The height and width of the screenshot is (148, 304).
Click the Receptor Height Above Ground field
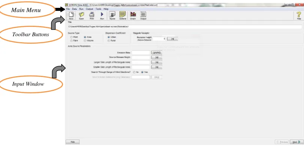tap(159, 39)
